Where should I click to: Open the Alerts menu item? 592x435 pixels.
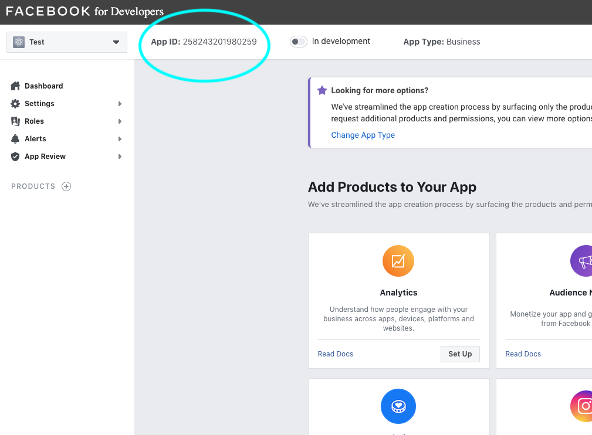[x=35, y=139]
